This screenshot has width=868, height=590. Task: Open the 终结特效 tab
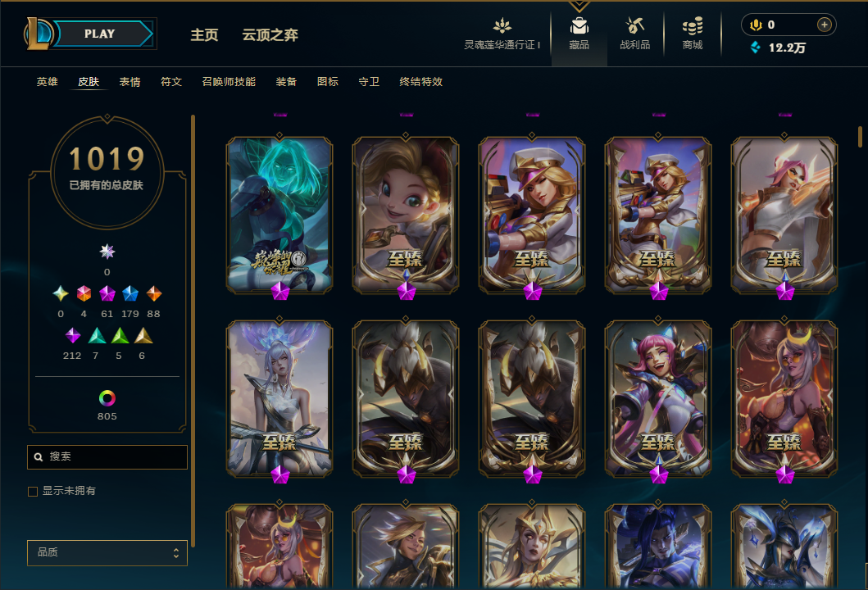420,82
